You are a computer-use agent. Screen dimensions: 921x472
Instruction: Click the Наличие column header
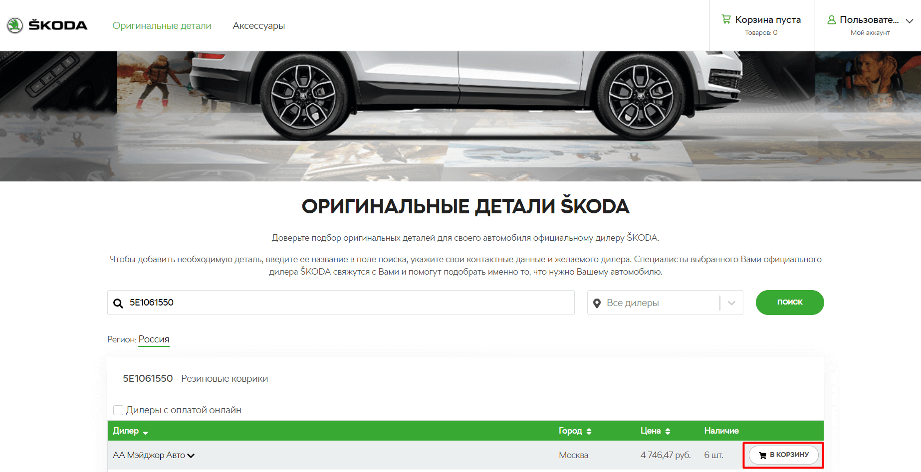721,431
